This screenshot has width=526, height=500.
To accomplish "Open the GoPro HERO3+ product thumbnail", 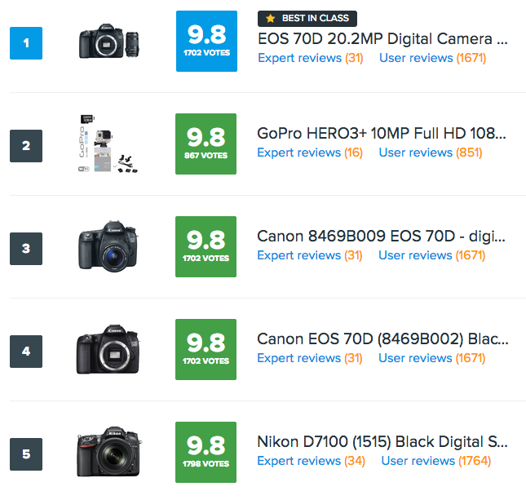I will coord(108,146).
